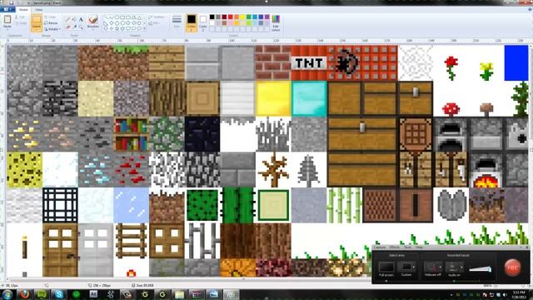Pick the red color swatch in palette
The image size is (533, 300).
point(231,17)
